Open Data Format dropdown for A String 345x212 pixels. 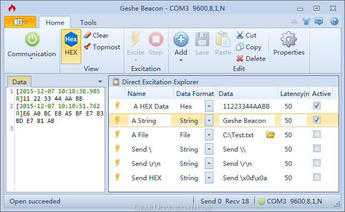pos(209,121)
